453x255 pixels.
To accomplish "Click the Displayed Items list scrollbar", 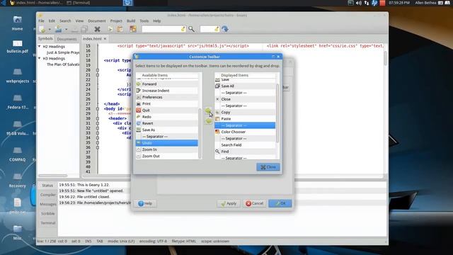I will pyautogui.click(x=277, y=113).
